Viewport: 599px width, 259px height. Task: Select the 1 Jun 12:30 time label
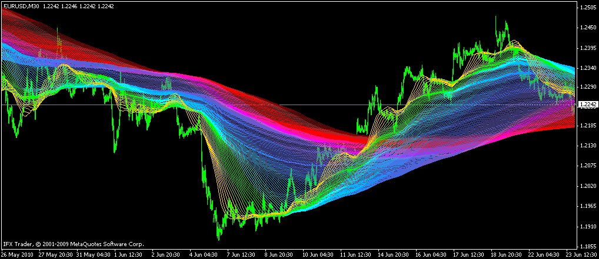129,254
